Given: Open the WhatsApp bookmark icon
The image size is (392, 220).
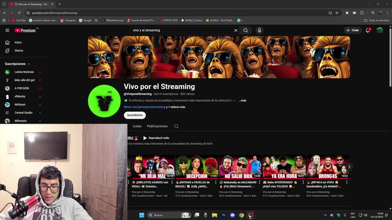Looking at the screenshot, I should pyautogui.click(x=239, y=20).
